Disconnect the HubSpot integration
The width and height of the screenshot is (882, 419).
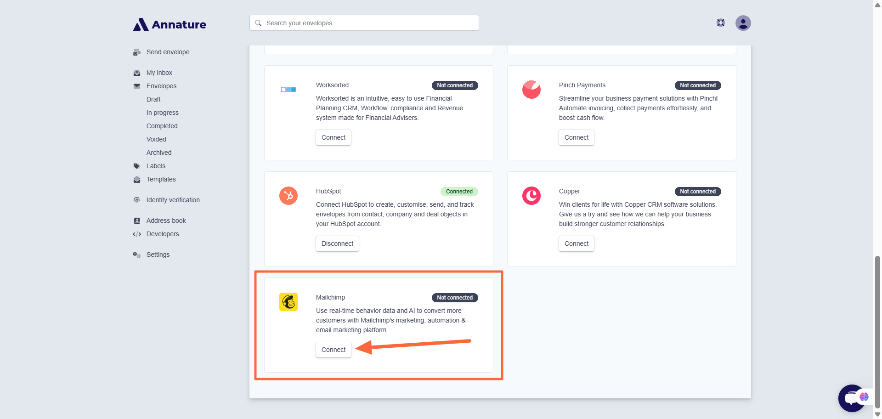[x=337, y=243]
